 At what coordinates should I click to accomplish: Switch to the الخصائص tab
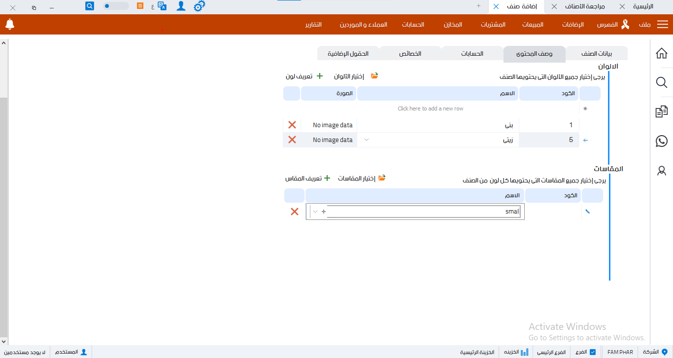click(410, 53)
